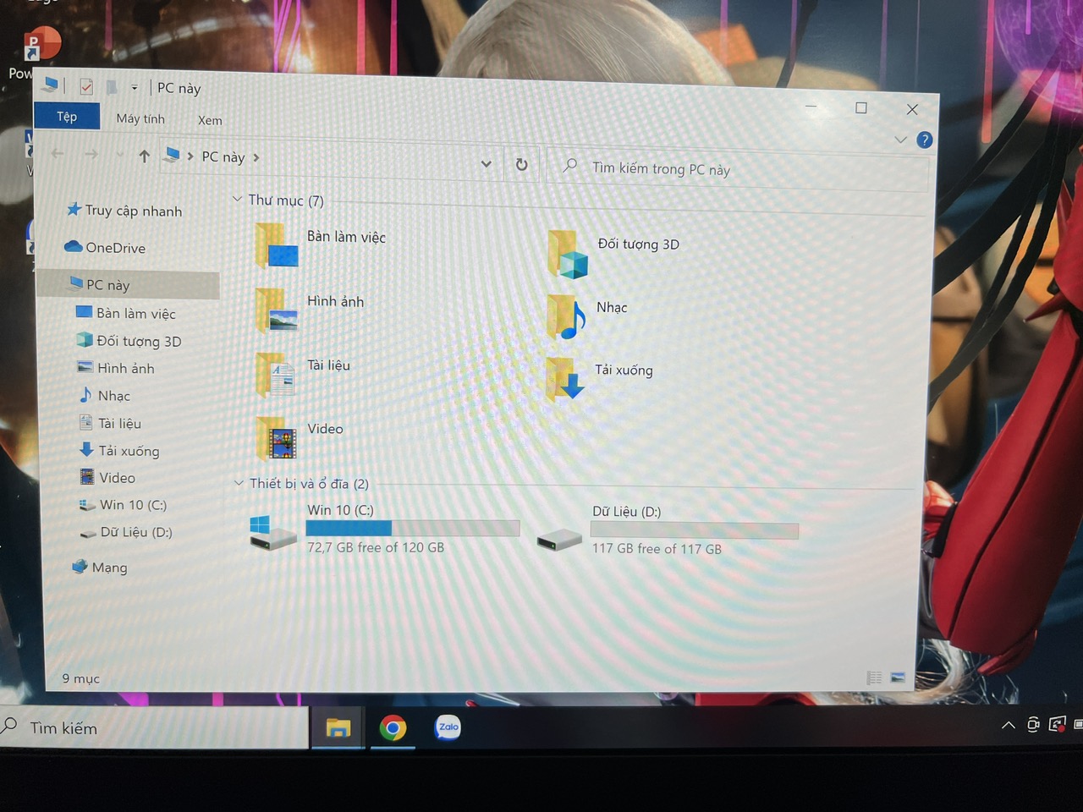The width and height of the screenshot is (1083, 812).
Task: Open Quick Access Toolbar customize dropdown
Action: point(135,87)
